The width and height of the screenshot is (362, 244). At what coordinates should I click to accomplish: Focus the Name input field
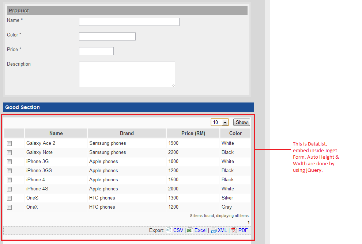coord(129,22)
